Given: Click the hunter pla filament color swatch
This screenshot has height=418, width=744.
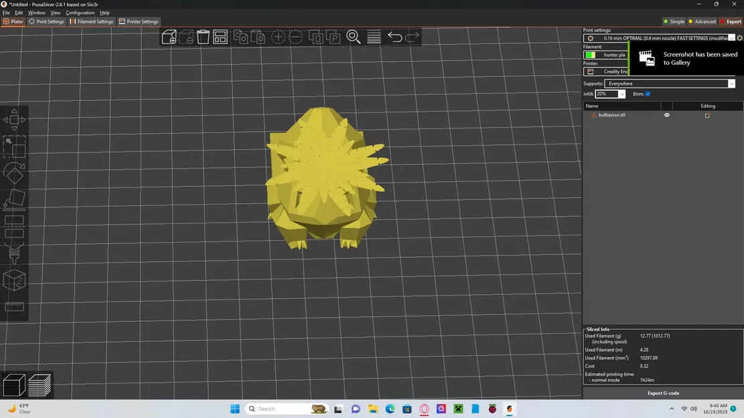Looking at the screenshot, I should (591, 55).
